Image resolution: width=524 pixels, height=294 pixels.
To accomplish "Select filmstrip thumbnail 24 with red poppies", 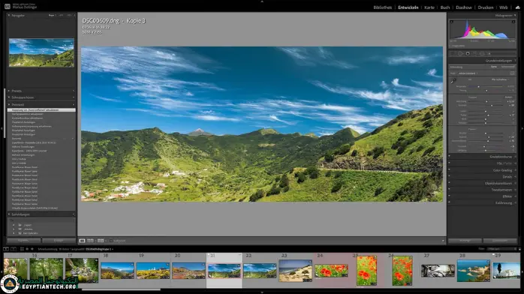I will 331,271.
